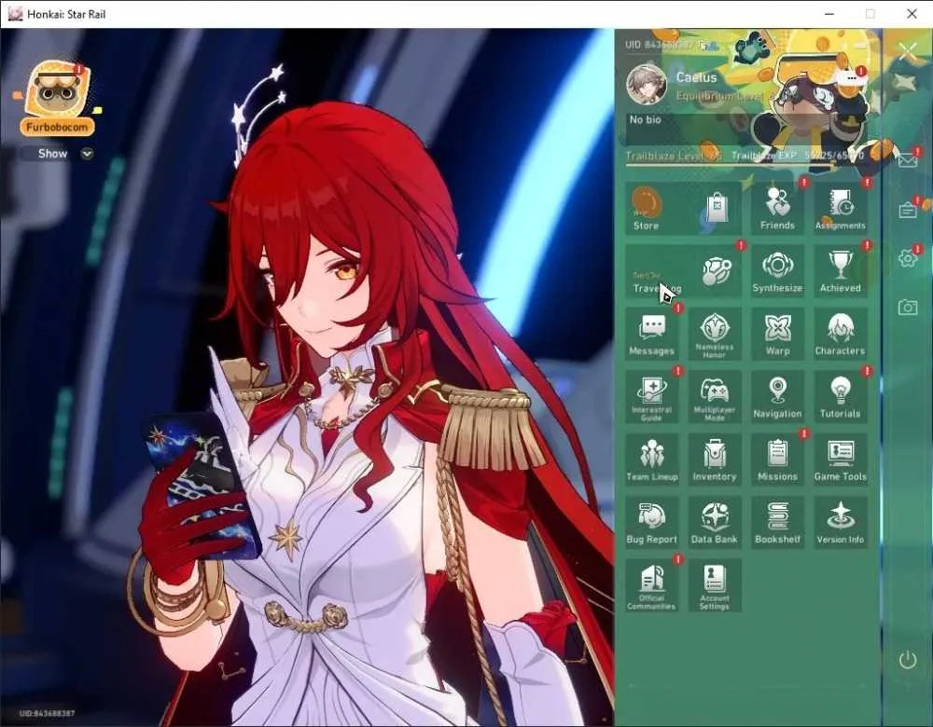
Task: Submit a Bug Report
Action: pyautogui.click(x=651, y=523)
